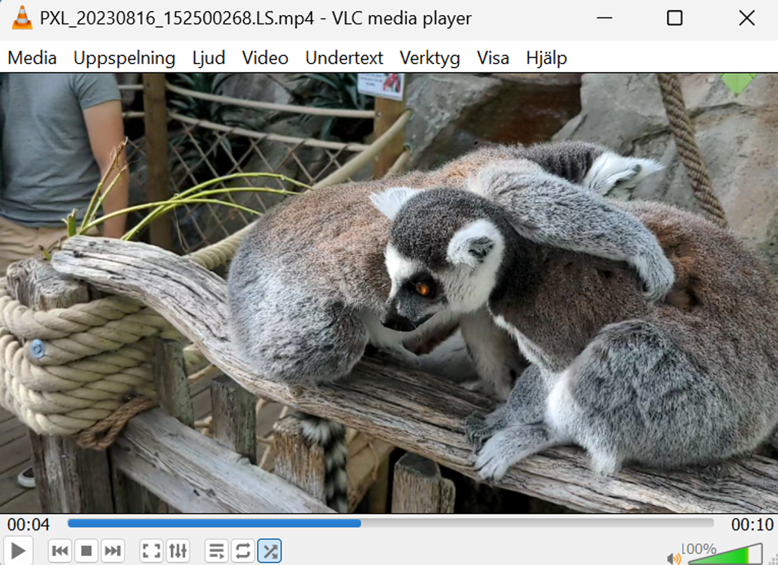Open the extended settings equalizer panel
This screenshot has width=778, height=565.
[177, 551]
